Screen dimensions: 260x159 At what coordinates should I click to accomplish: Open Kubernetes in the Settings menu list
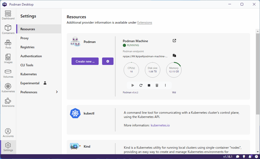39,74
